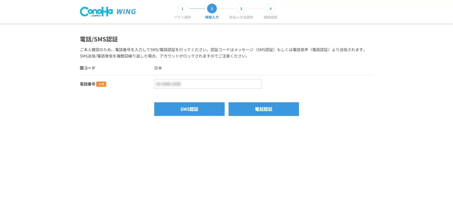
Task: Click the 日本 country code value
Action: coord(158,68)
